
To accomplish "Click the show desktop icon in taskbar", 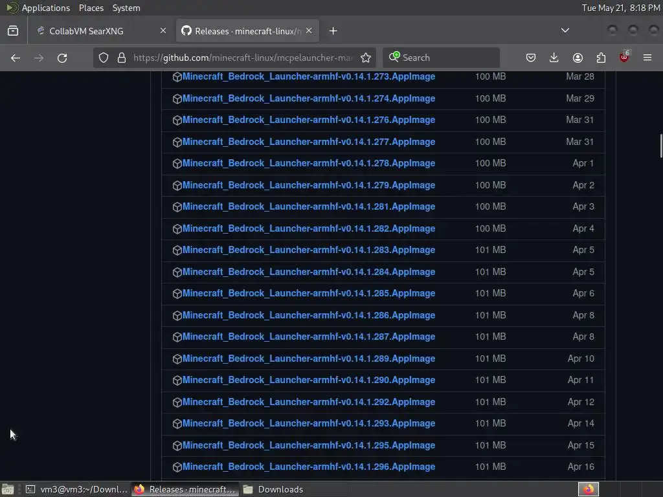I will point(8,489).
